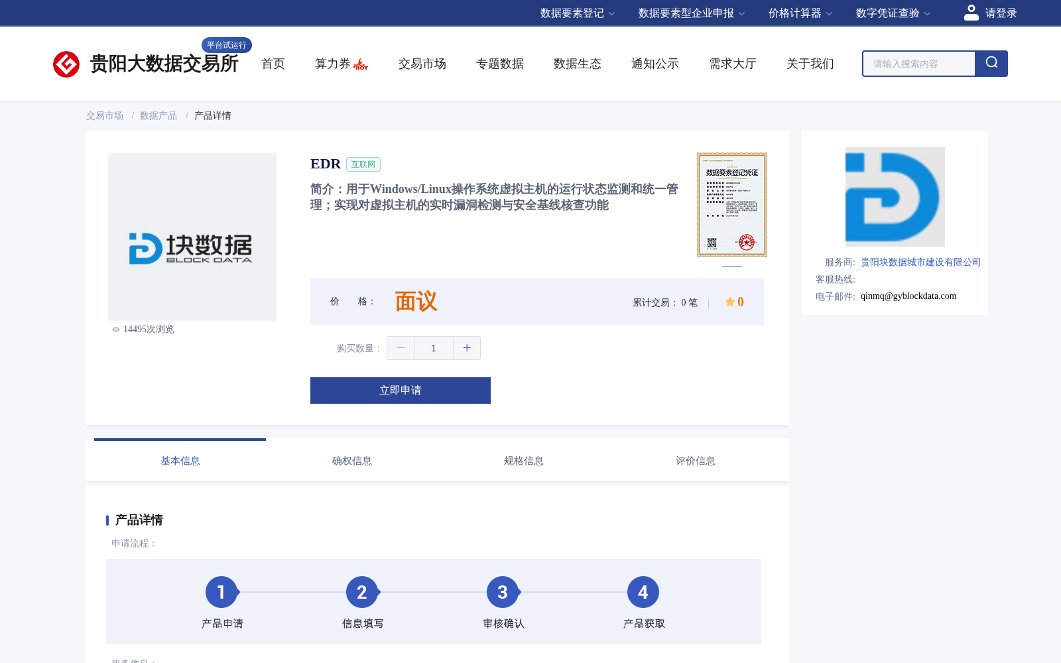Click the HOT flame badge beside 算力券
This screenshot has width=1061, height=663.
pyautogui.click(x=361, y=64)
